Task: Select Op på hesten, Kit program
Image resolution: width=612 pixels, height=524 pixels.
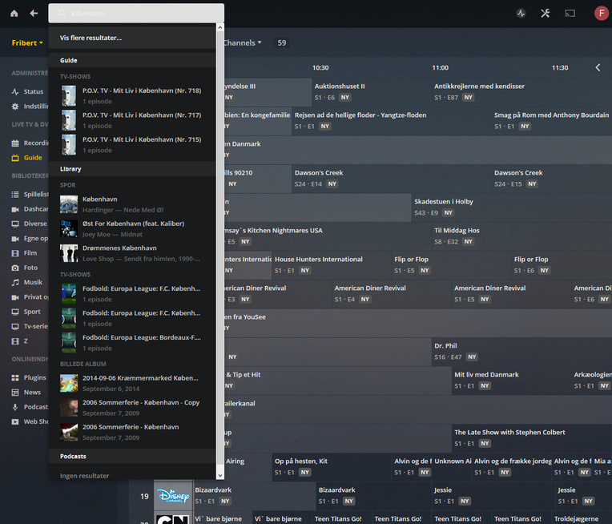Action: 332,467
